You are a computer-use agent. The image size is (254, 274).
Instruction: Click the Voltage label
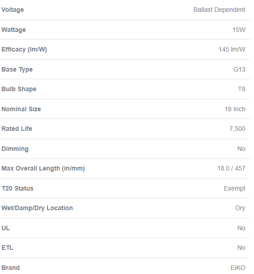pos(13,10)
